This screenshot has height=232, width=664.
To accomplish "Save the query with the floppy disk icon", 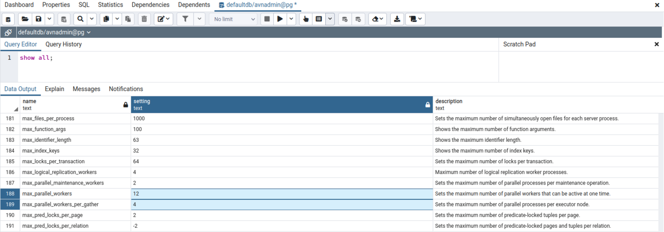I will pyautogui.click(x=38, y=19).
